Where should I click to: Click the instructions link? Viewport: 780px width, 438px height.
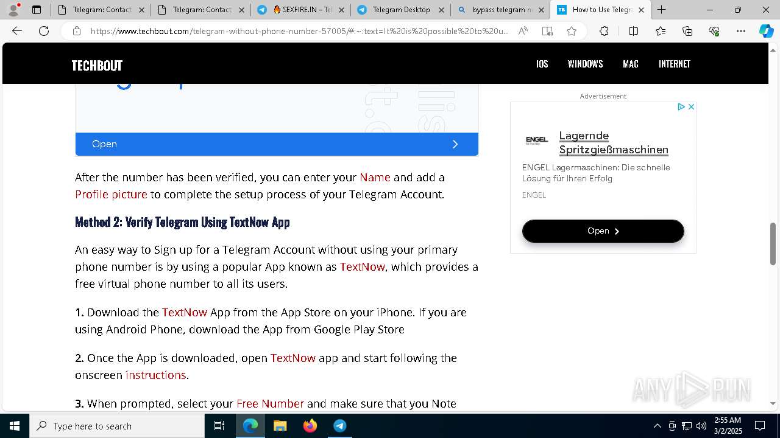click(155, 375)
